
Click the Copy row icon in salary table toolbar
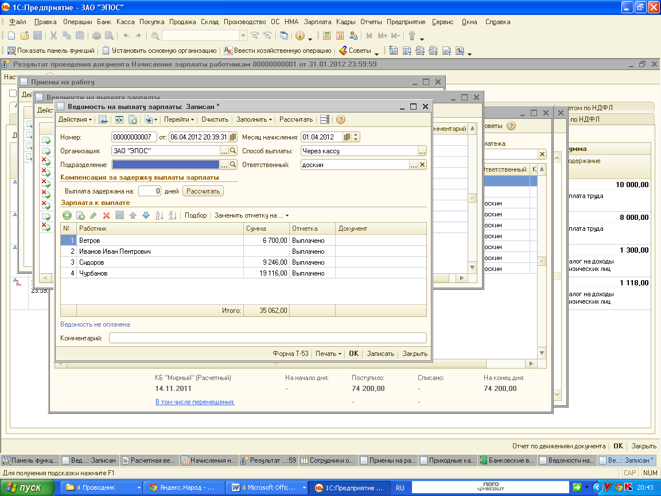[80, 215]
